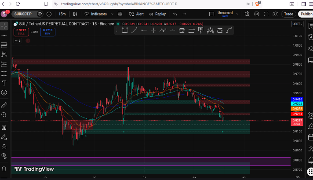Viewport: 313px width, 180px height.
Task: Pick the cross line in favorites toolbar
Action: [x=153, y=30]
